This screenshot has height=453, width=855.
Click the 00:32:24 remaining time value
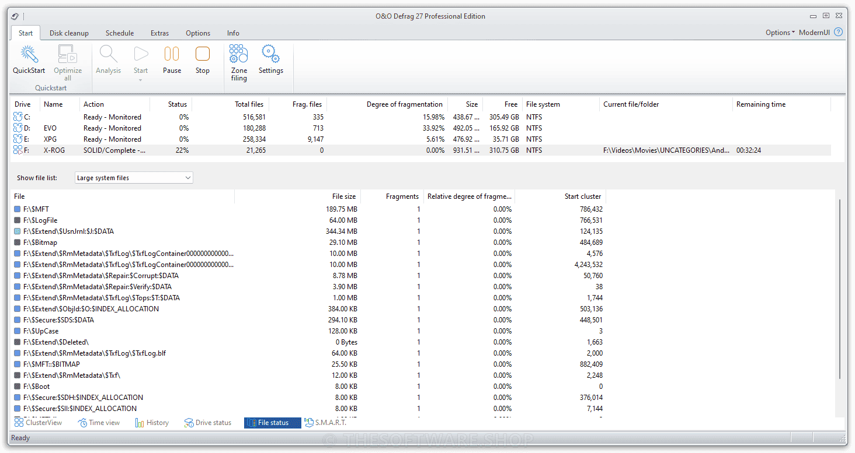(x=749, y=150)
